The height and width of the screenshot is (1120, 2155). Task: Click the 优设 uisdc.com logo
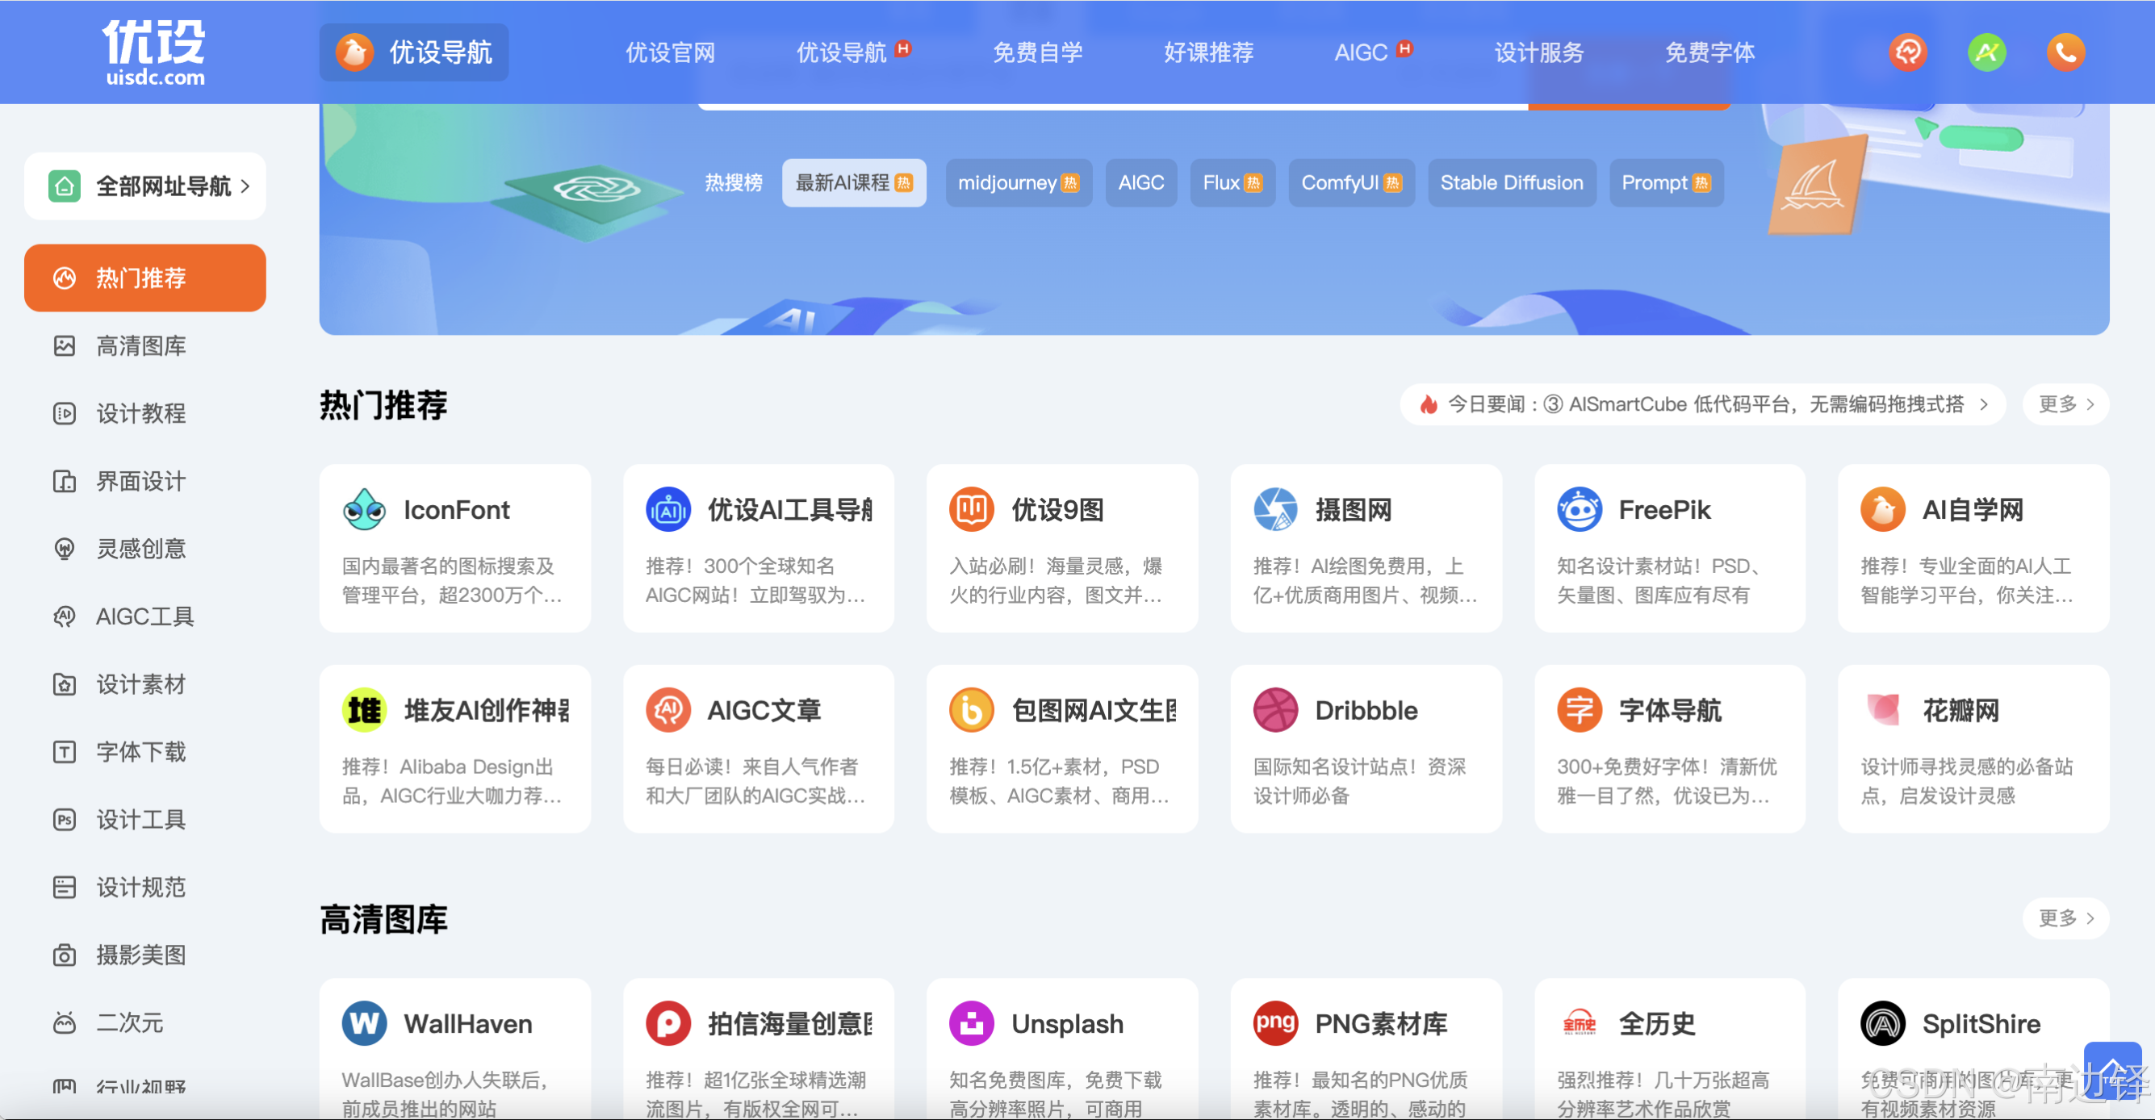coord(155,52)
